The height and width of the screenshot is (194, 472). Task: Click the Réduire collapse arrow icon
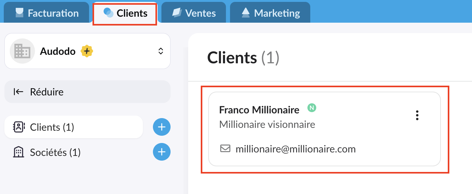(x=19, y=92)
